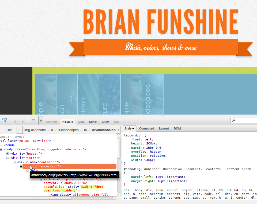
Task: Switch to the Console tab
Action: (52, 122)
